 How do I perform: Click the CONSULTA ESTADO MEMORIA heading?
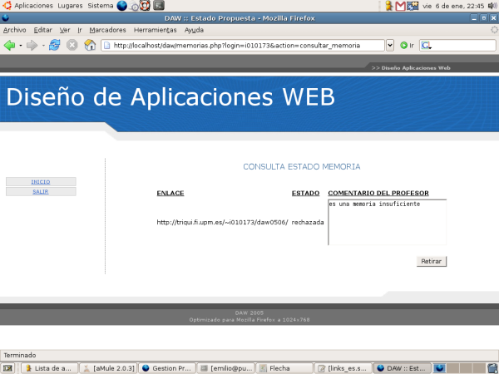[x=302, y=167]
